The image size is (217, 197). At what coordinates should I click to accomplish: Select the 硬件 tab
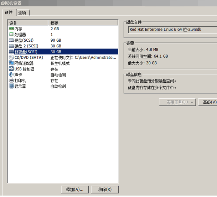(x=9, y=12)
